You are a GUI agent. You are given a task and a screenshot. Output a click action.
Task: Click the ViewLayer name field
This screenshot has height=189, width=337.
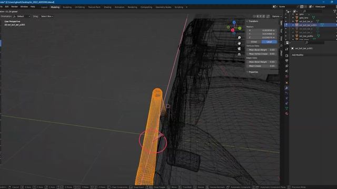coord(322,7)
